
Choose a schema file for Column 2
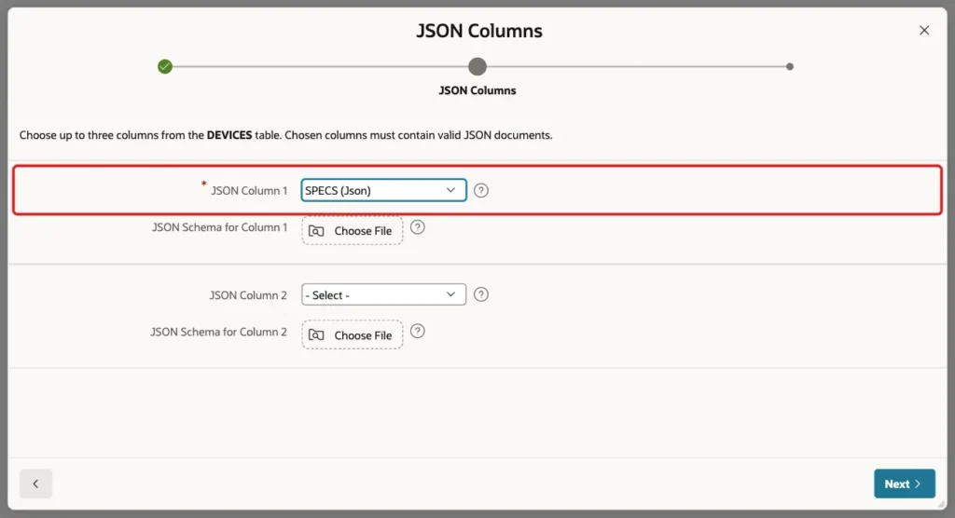click(x=352, y=334)
